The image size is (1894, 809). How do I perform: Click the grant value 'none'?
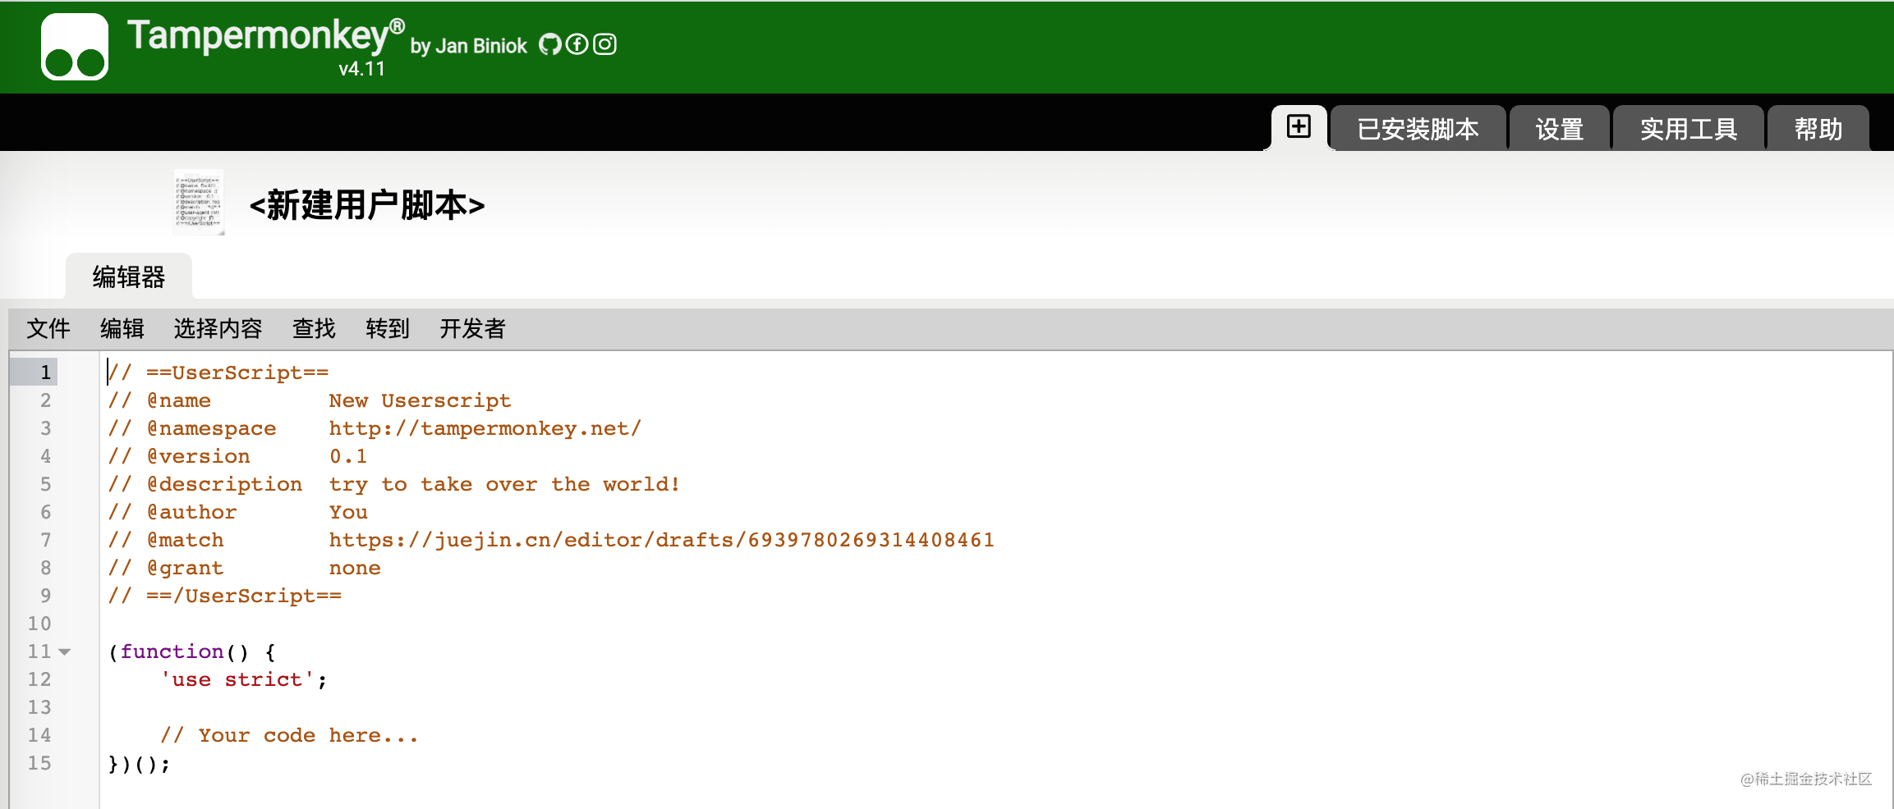[355, 568]
